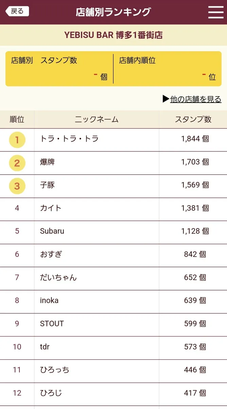Select the トラ・トラ・トラ ranking row
Image resolution: width=227 pixels, height=409 pixels.
[113, 140]
